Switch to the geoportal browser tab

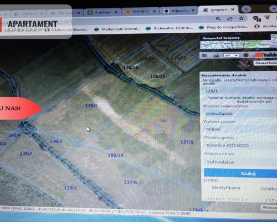218,9
